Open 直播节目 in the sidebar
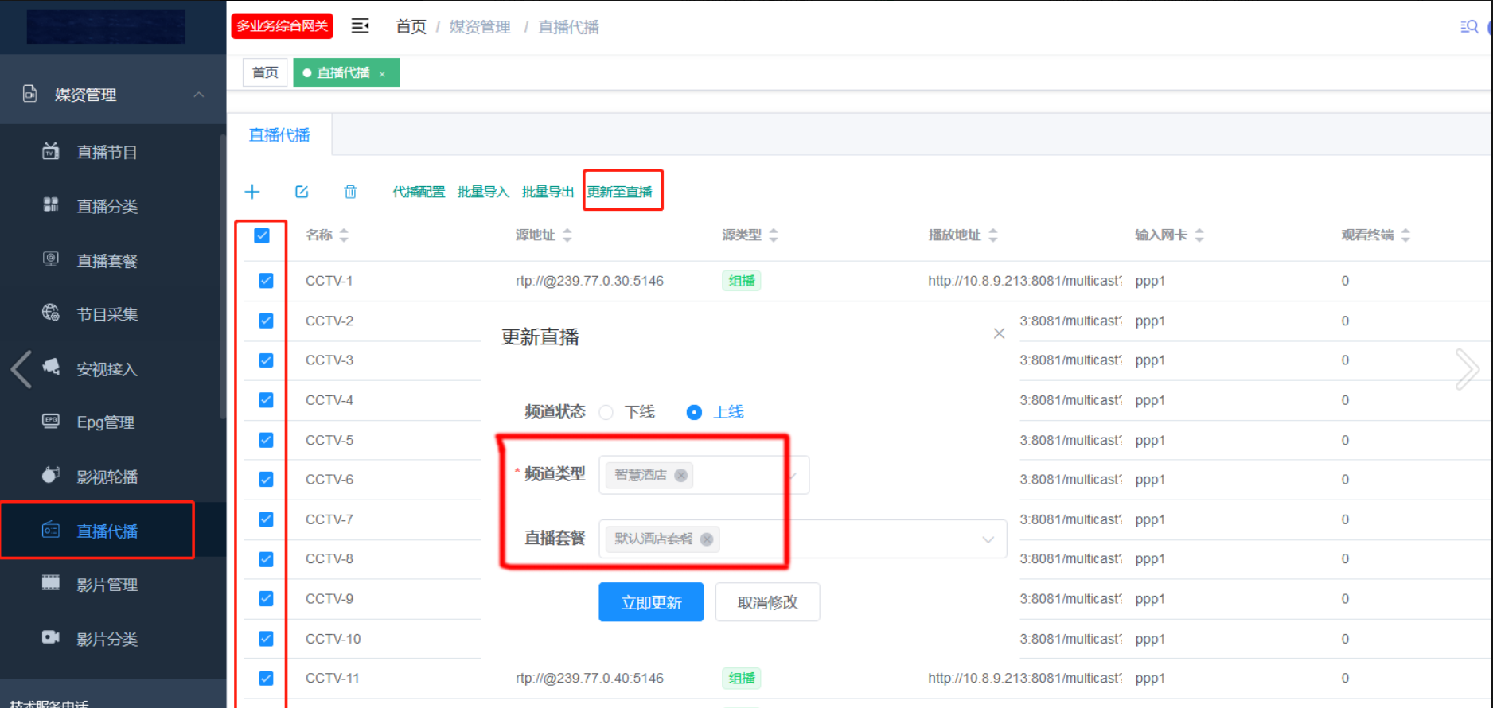Image resolution: width=1493 pixels, height=708 pixels. click(x=107, y=153)
